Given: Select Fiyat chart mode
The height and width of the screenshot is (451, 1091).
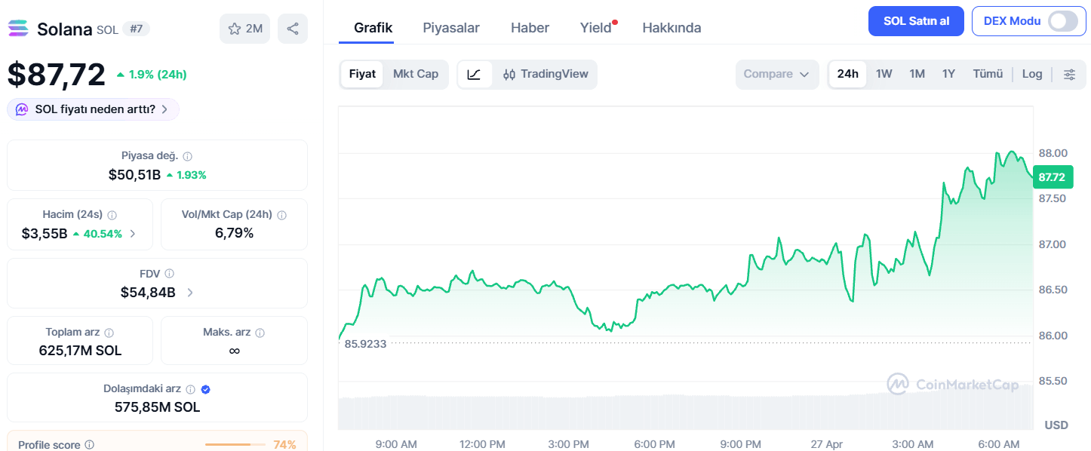Looking at the screenshot, I should [362, 74].
